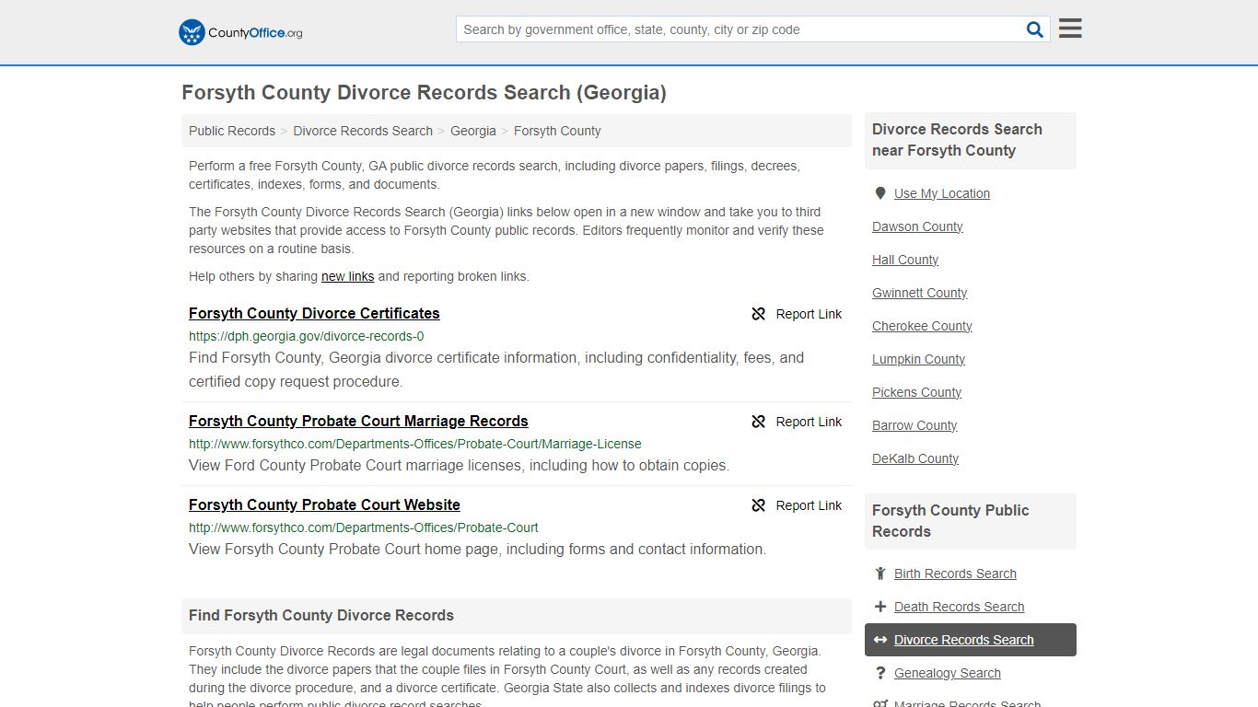Open Dawson County records
The image size is (1258, 707).
coord(917,226)
